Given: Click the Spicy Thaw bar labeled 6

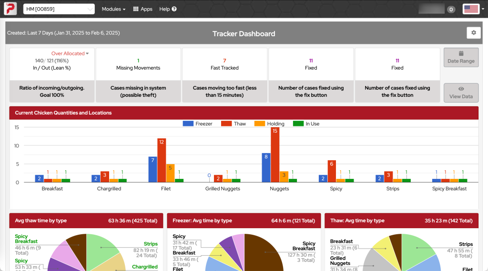Looking at the screenshot, I should click(x=332, y=171).
